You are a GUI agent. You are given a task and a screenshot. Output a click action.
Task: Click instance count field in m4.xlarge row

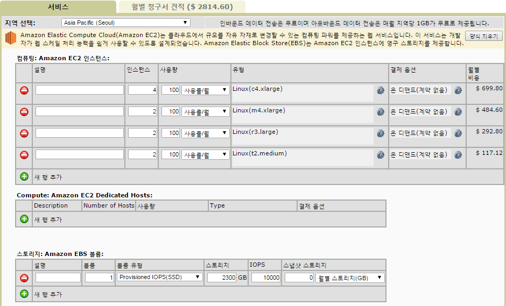coord(143,111)
